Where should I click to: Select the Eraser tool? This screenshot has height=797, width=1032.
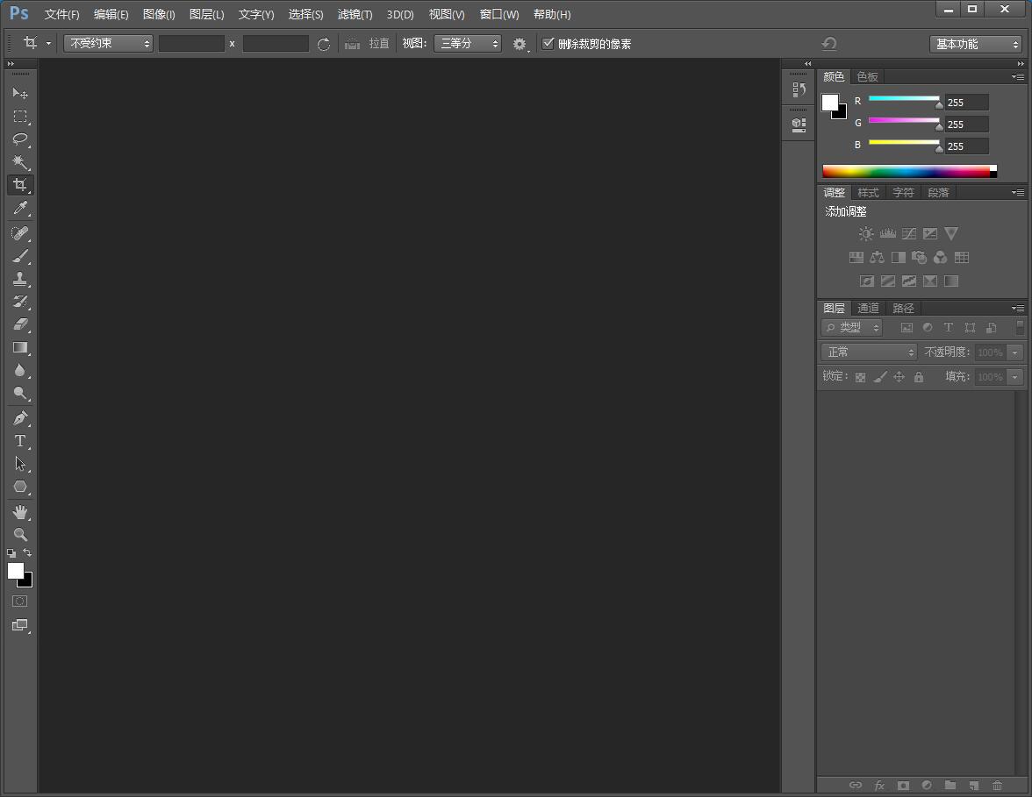point(19,324)
